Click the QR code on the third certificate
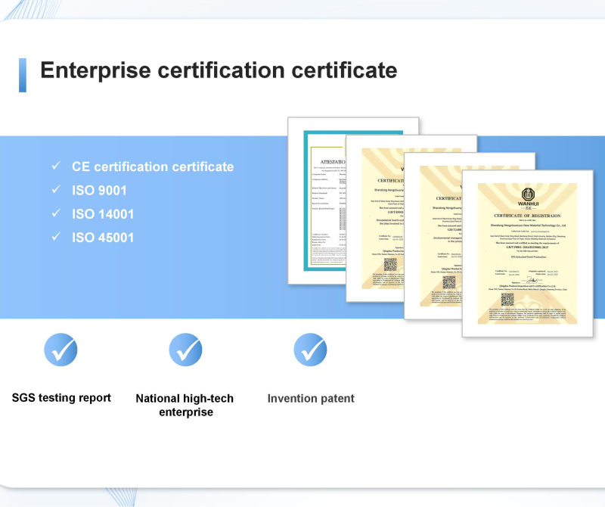This screenshot has height=507, width=605. pyautogui.click(x=448, y=281)
